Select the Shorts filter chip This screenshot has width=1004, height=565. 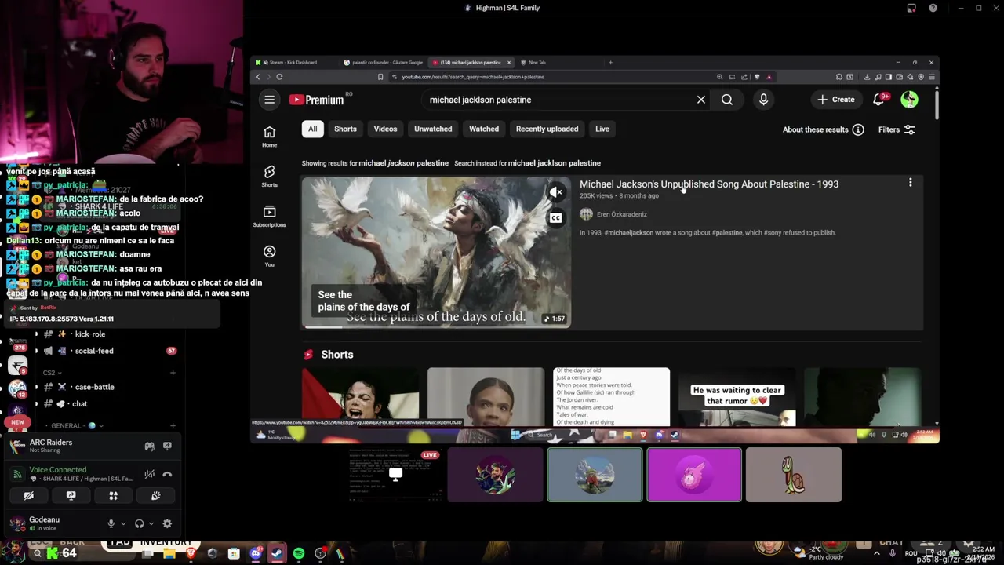coord(345,129)
